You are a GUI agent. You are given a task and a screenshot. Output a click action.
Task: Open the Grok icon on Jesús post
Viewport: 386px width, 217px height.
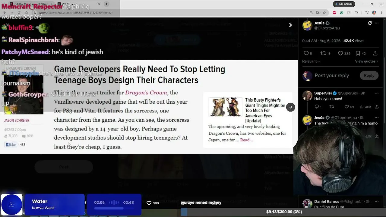coord(370,23)
